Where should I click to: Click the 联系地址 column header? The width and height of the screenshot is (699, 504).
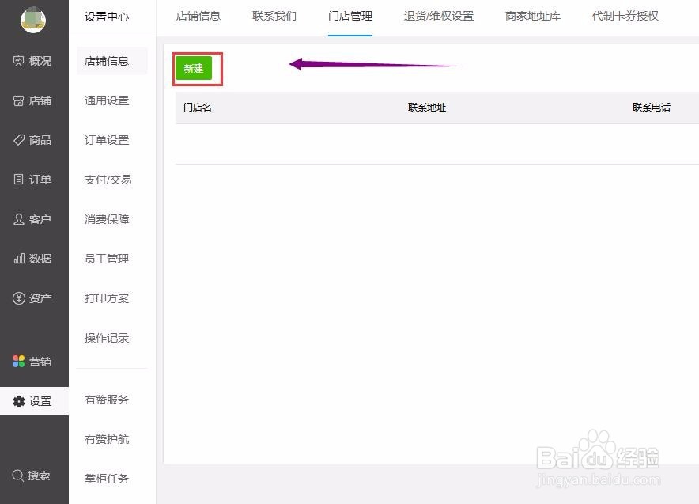pyautogui.click(x=427, y=107)
